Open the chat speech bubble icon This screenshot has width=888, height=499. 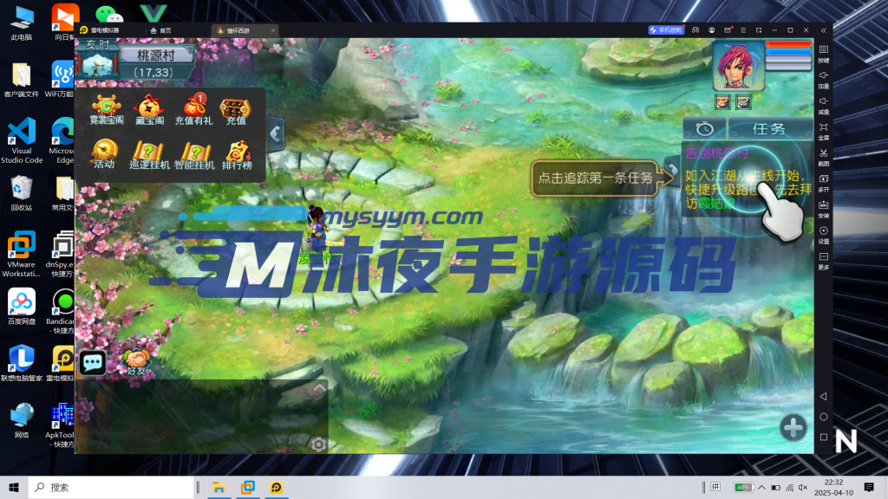(93, 363)
